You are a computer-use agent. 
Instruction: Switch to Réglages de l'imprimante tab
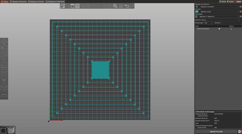point(55,2)
